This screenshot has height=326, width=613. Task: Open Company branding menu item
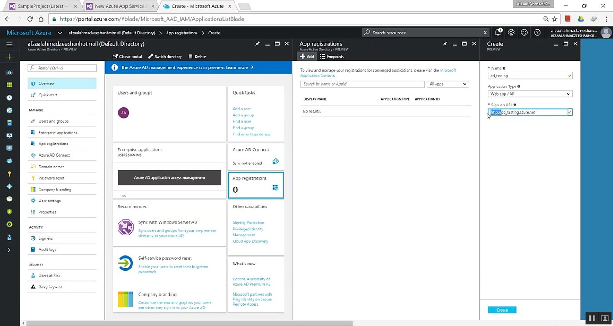62,189
